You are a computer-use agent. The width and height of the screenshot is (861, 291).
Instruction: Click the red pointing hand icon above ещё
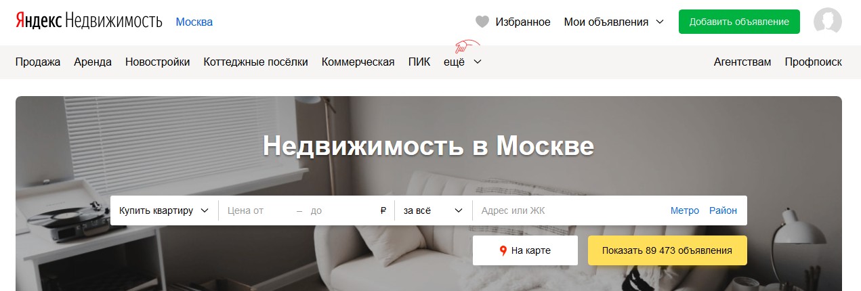[x=465, y=46]
